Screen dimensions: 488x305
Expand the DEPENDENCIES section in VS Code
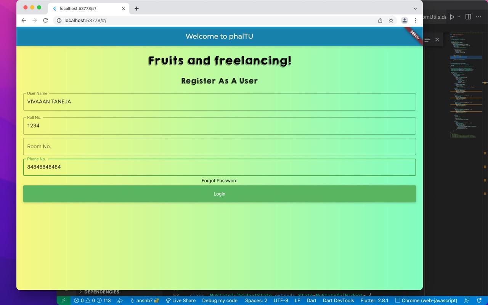tap(99, 292)
